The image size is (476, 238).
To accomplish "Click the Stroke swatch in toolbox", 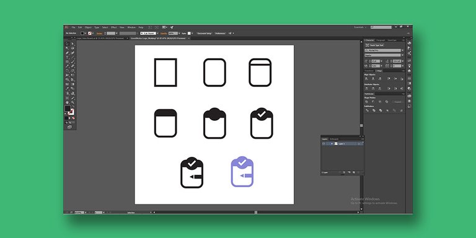I will pos(72,112).
